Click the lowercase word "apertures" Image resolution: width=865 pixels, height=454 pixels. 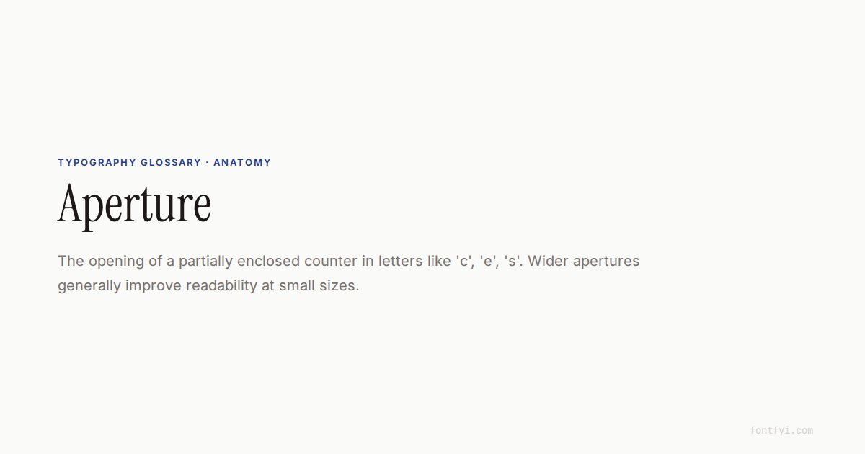[x=606, y=262]
